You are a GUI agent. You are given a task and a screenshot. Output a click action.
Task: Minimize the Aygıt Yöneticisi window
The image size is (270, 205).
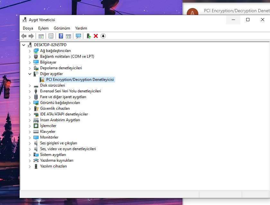pyautogui.click(x=233, y=20)
